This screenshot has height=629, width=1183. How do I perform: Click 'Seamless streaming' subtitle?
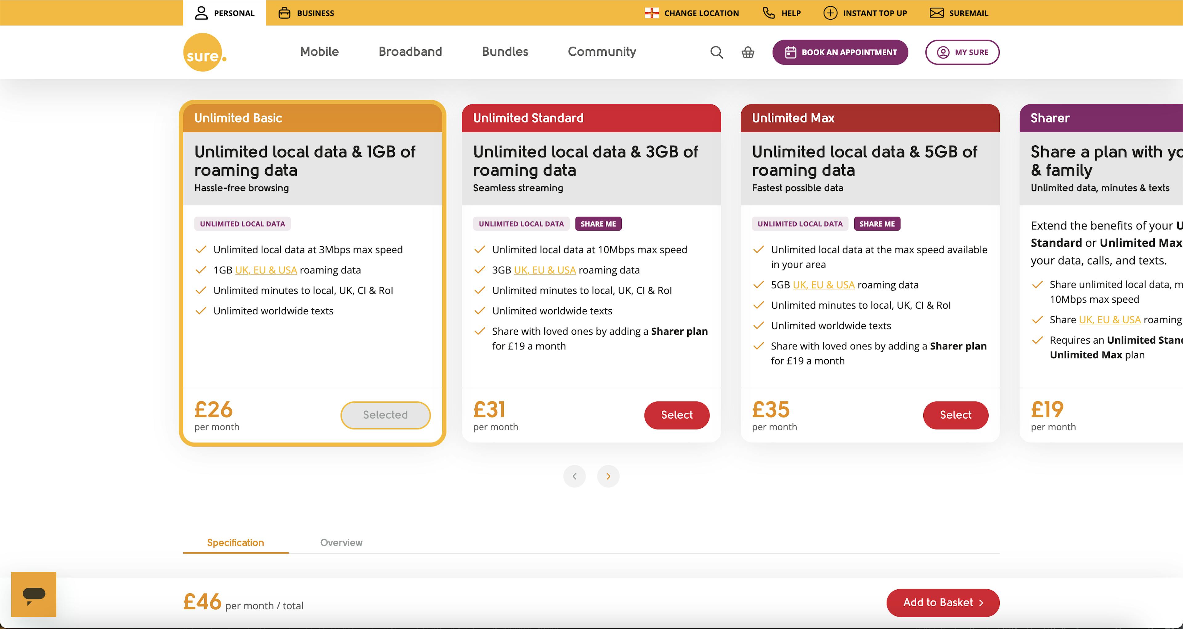(x=518, y=188)
